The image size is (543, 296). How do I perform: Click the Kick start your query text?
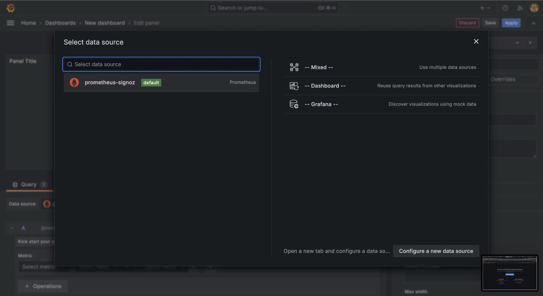pyautogui.click(x=36, y=242)
